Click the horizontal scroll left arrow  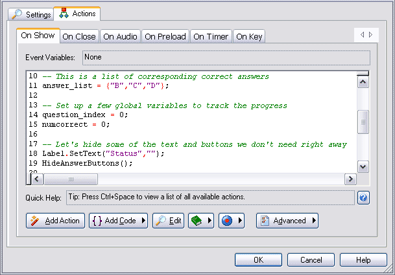point(37,179)
